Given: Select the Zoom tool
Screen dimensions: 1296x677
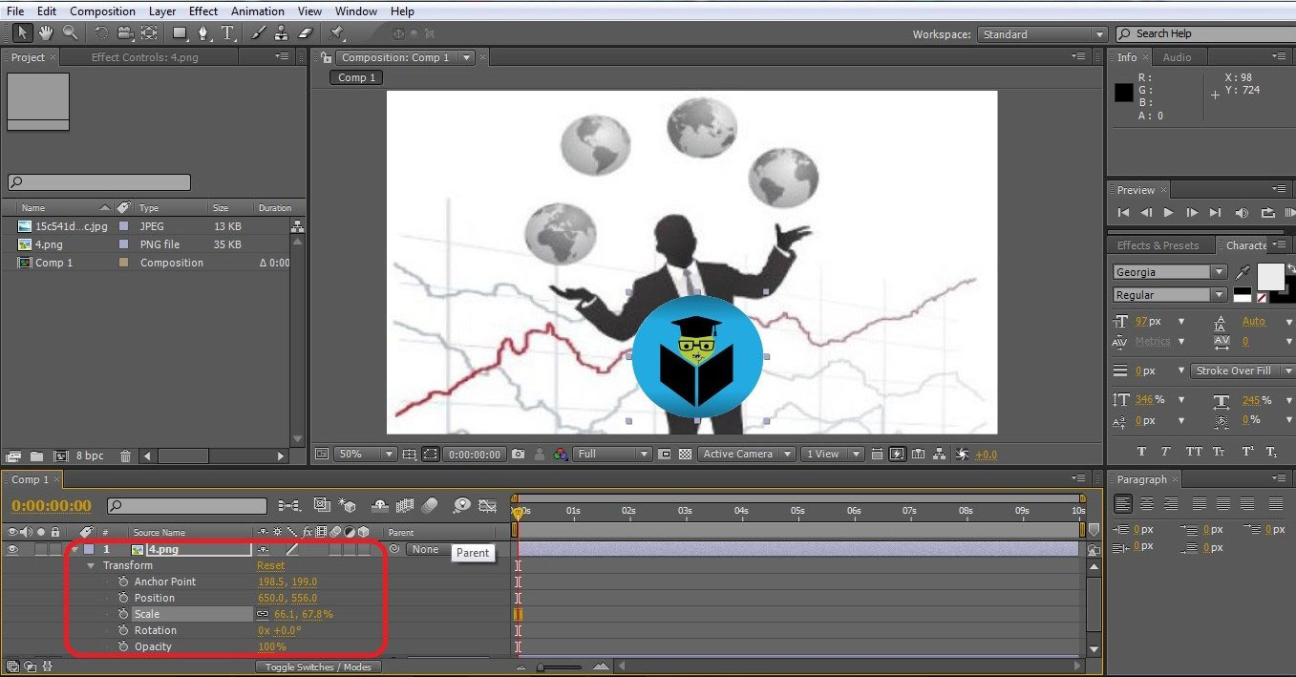Looking at the screenshot, I should (x=70, y=32).
